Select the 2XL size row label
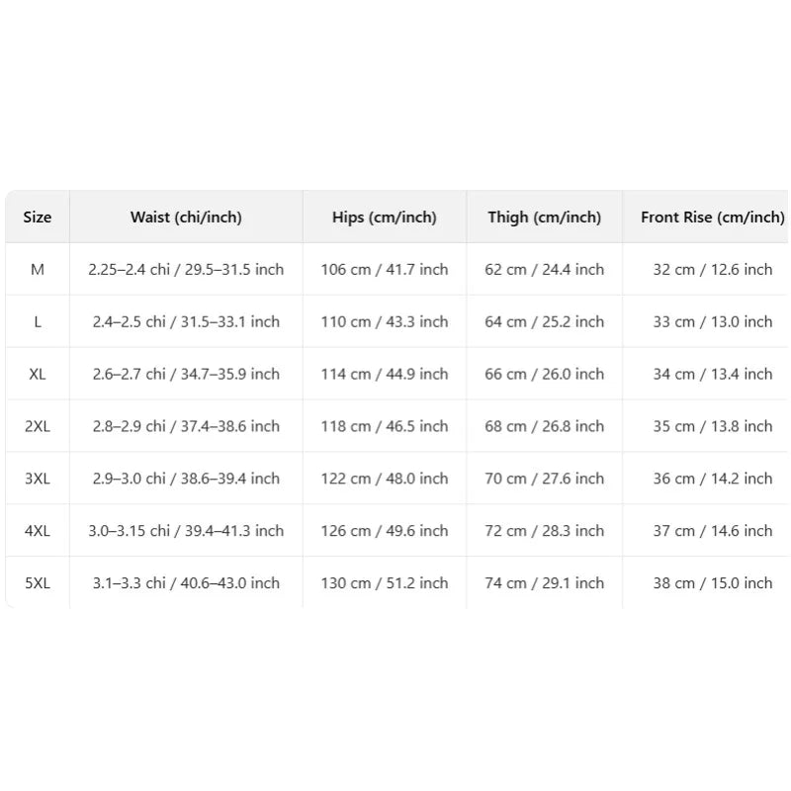Screen dimensions: 791x791 pyautogui.click(x=38, y=427)
